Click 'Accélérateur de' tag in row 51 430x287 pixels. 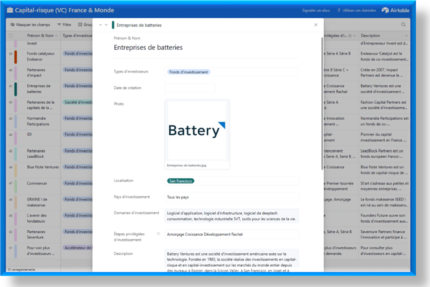pos(77,248)
